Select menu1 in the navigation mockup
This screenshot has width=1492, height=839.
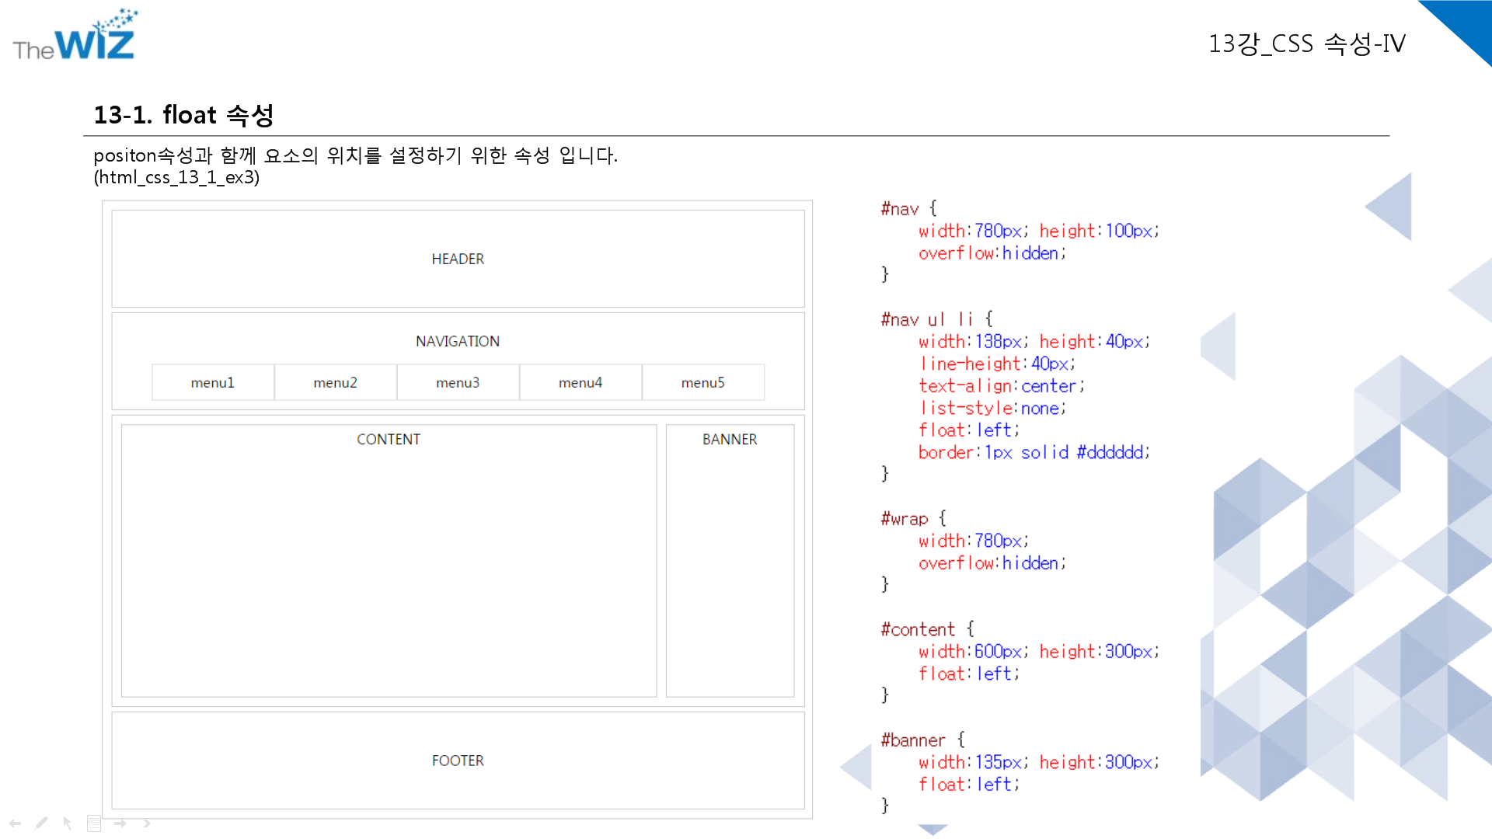coord(213,382)
